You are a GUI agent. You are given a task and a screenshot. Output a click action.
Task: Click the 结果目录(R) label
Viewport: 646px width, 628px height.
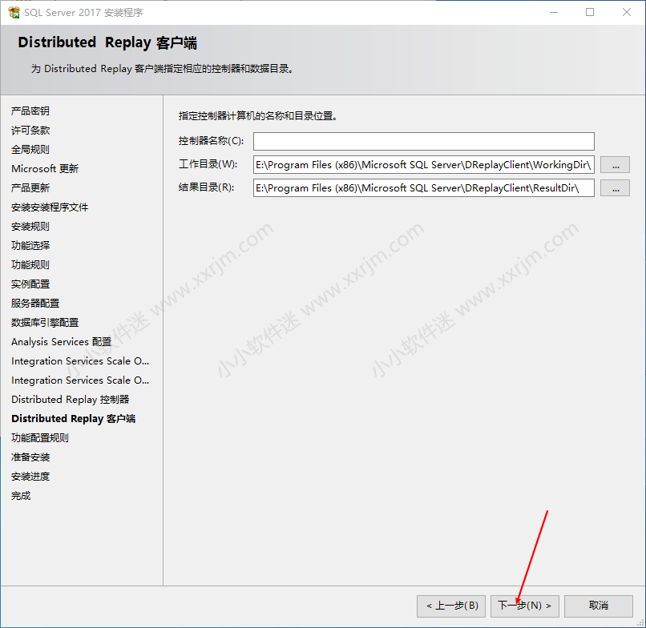click(x=207, y=187)
